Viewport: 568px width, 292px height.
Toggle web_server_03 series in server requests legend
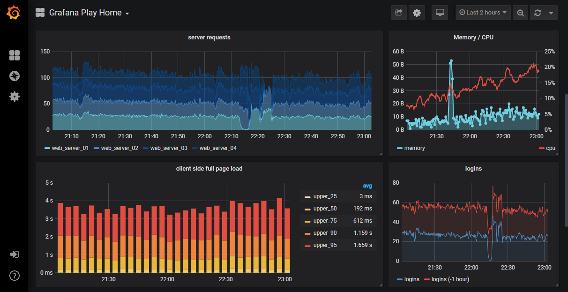[168, 148]
